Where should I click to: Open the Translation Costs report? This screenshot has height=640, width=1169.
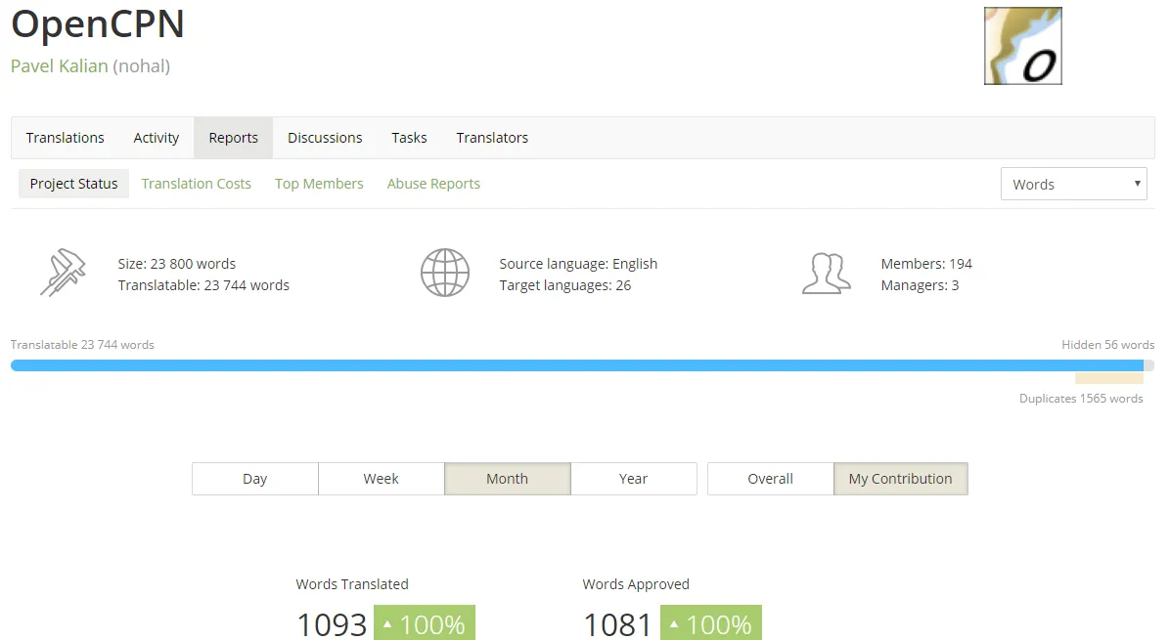(196, 184)
